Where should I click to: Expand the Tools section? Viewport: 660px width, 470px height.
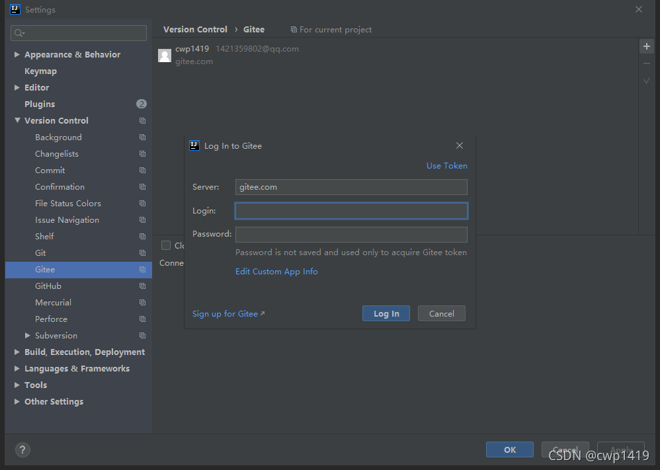pos(17,385)
